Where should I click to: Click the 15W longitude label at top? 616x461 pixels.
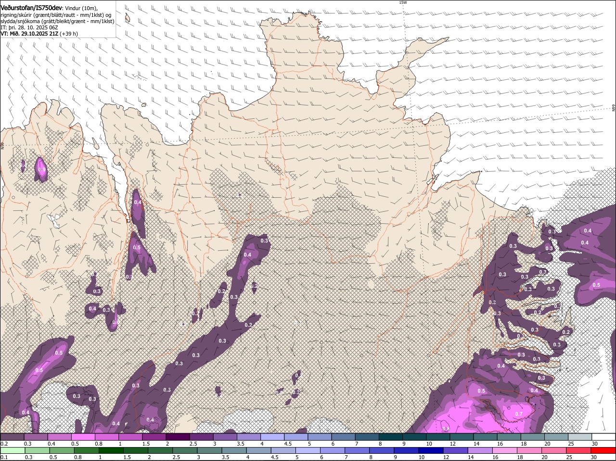[x=403, y=2]
